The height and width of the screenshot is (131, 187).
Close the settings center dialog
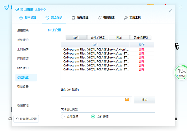click(x=170, y=11)
